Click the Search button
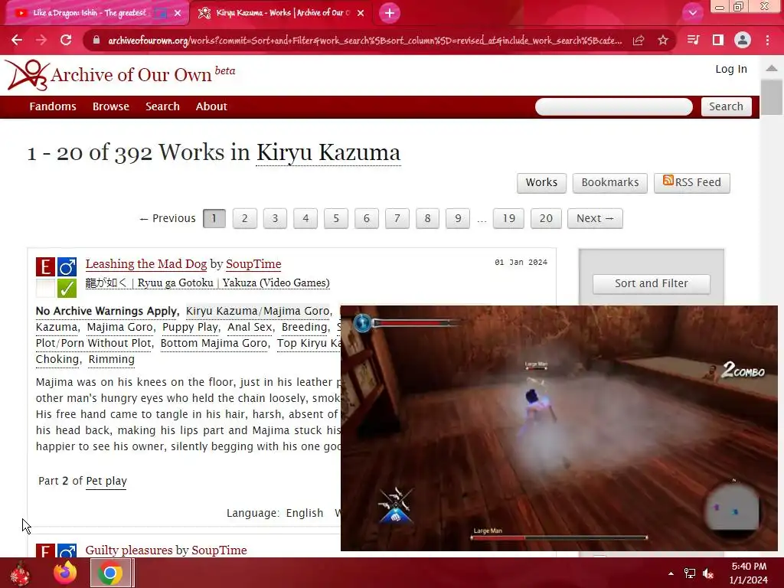 pyautogui.click(x=726, y=106)
